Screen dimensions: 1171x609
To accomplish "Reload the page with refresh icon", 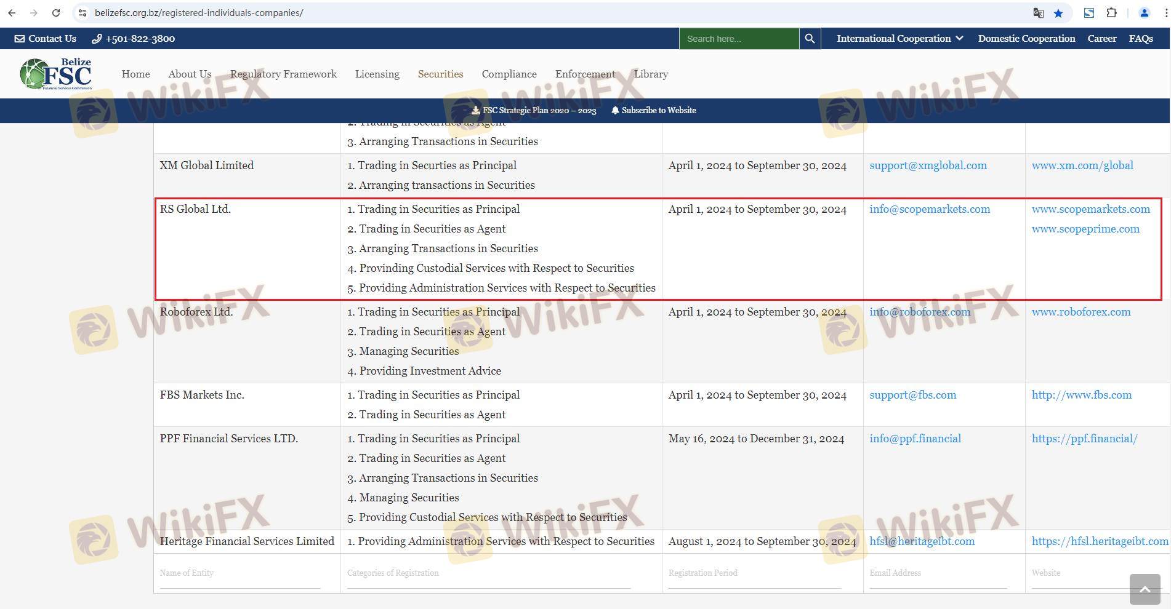I will coord(56,13).
